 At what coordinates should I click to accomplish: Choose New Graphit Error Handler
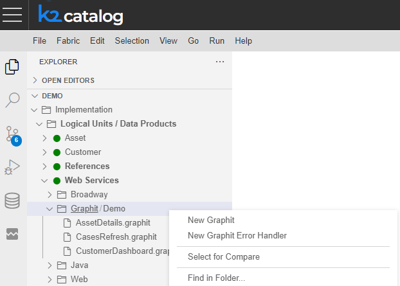tap(237, 235)
